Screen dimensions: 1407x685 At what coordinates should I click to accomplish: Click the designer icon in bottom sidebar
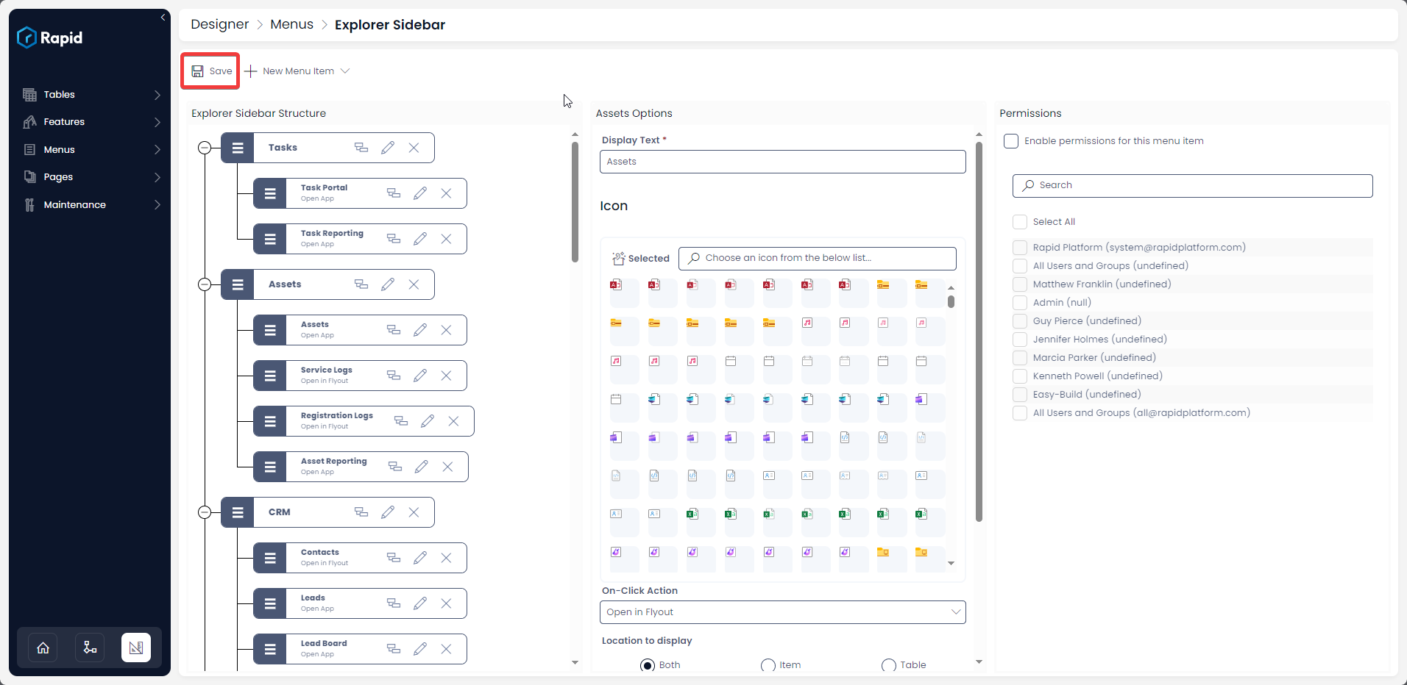click(x=136, y=648)
